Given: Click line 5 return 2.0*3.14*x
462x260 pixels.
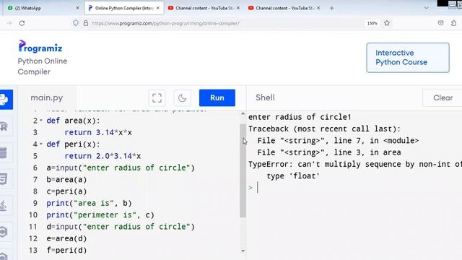Looking at the screenshot, I should click(x=103, y=156).
